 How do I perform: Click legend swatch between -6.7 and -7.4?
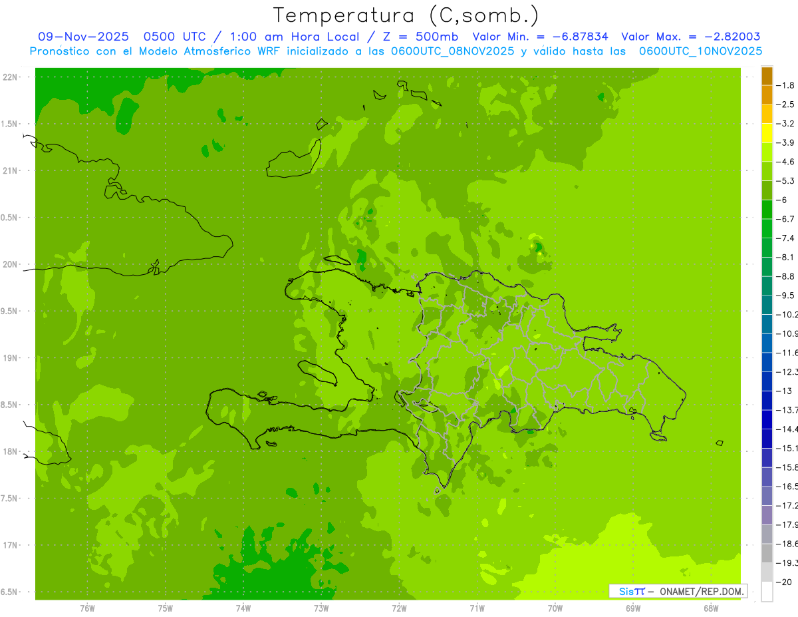tap(767, 229)
